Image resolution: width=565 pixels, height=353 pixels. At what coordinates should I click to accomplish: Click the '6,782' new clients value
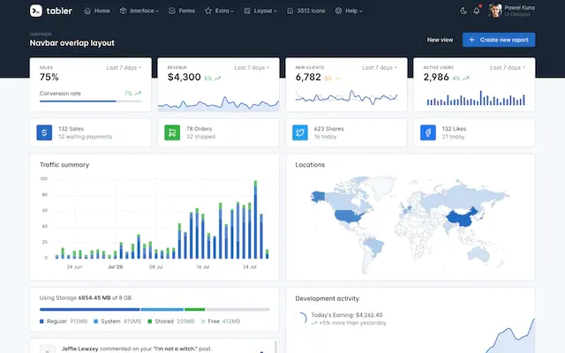(308, 77)
